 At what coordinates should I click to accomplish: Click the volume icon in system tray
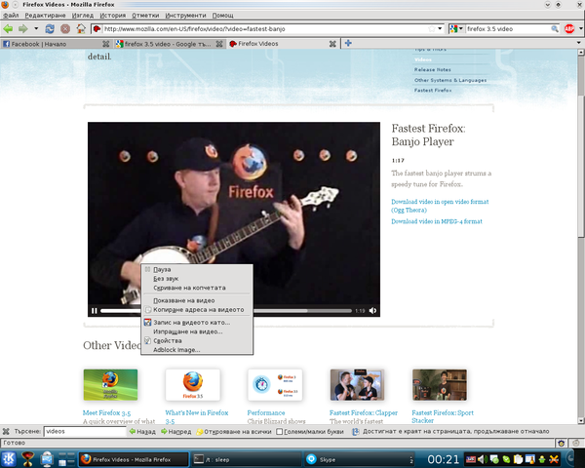coord(482,459)
